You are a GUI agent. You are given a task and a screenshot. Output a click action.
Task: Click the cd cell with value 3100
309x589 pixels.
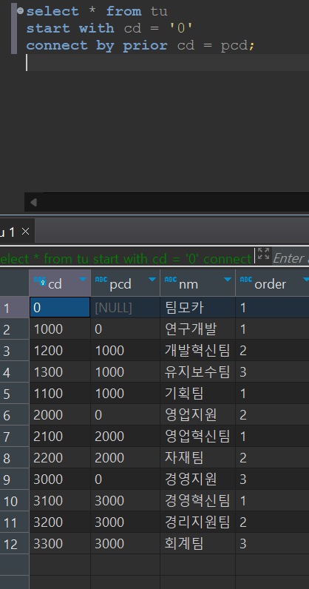60,500
